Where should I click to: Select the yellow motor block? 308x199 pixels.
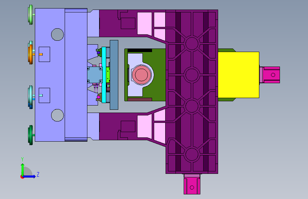[x=238, y=75]
